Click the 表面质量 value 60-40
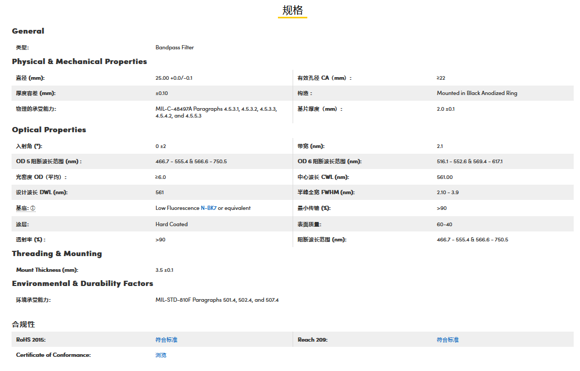This screenshot has height=371, width=580. pyautogui.click(x=444, y=224)
